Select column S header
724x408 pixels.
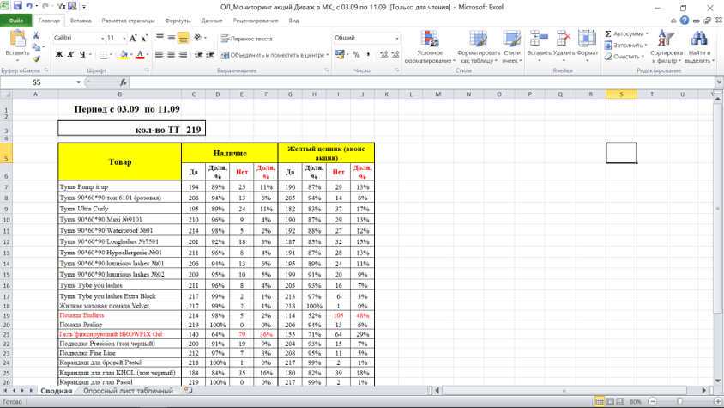pos(621,94)
